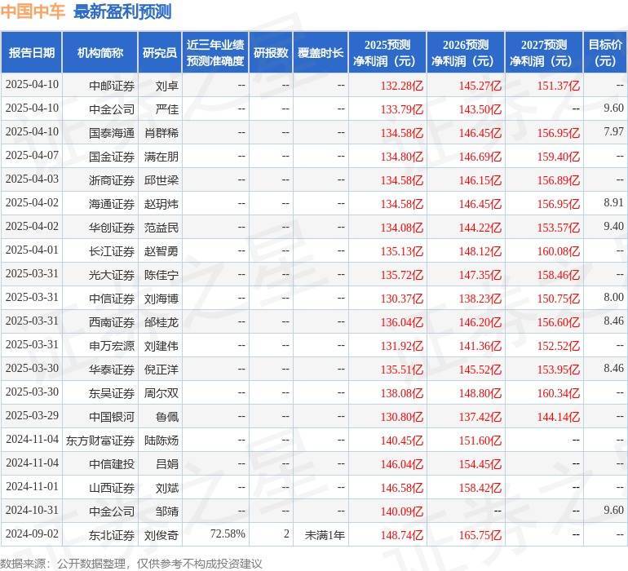Click date 2025-03-29
628x571 pixels.
(32, 415)
